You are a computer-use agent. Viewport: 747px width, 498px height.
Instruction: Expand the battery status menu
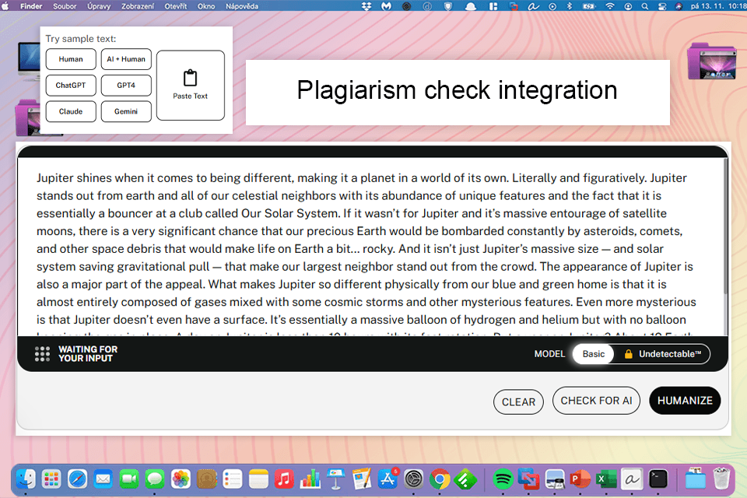(589, 5)
